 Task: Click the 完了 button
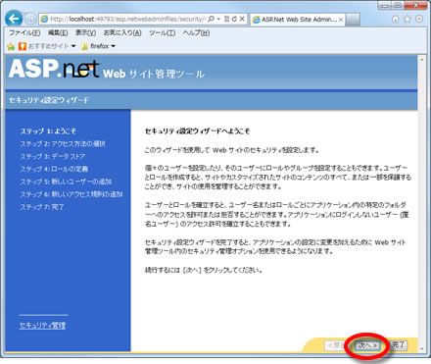tap(399, 345)
